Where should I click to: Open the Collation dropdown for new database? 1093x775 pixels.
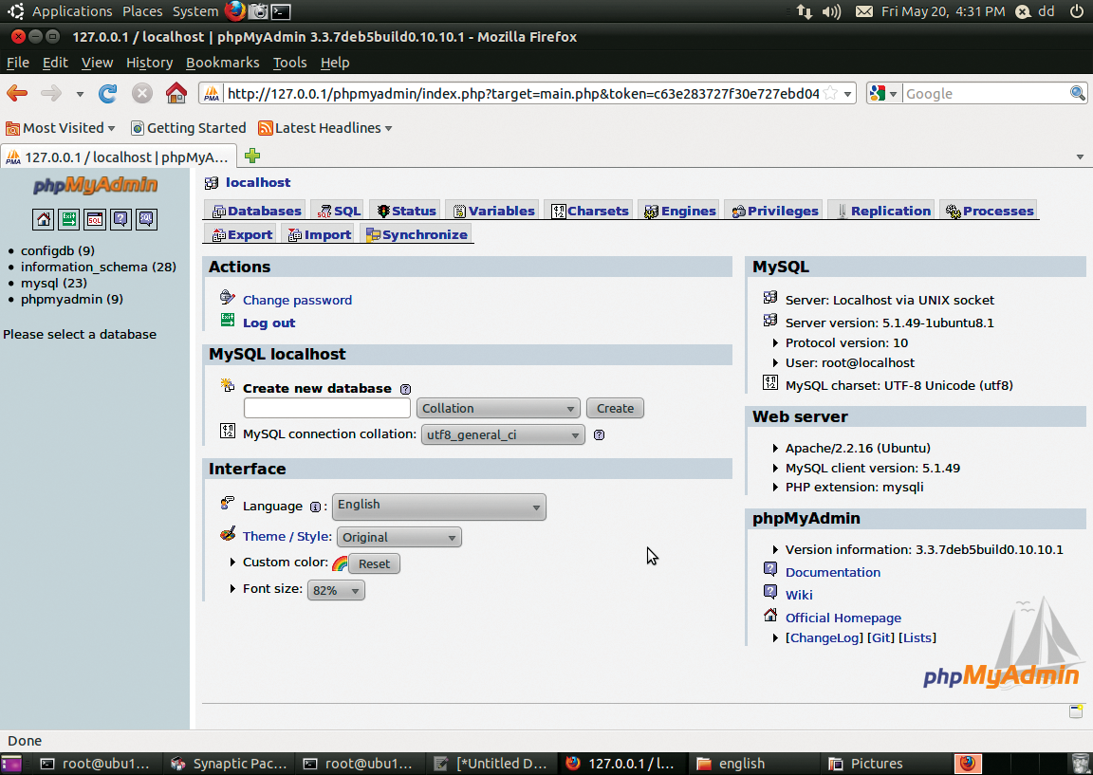[x=498, y=407]
